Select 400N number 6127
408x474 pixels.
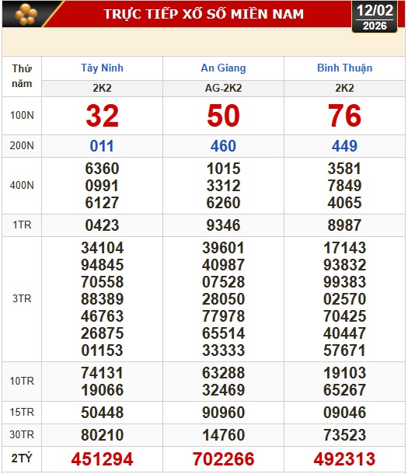102,203
